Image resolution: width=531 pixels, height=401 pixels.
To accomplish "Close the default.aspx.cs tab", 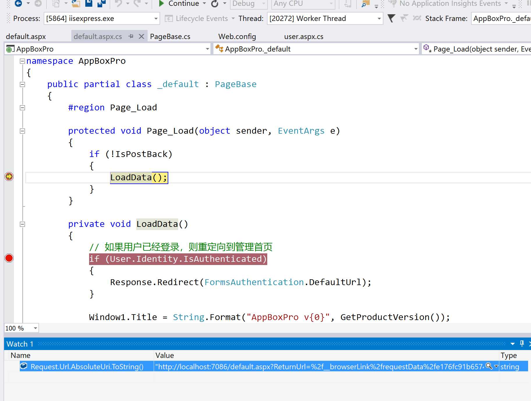I will point(141,36).
